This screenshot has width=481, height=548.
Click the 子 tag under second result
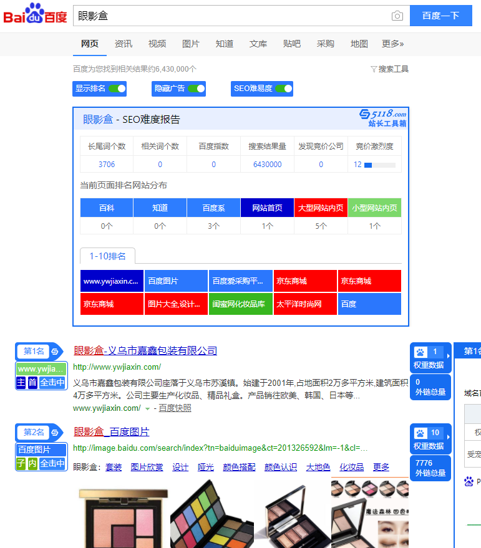pos(21,463)
